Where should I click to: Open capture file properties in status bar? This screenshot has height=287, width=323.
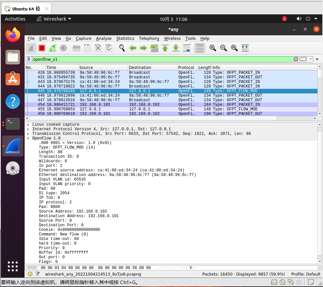[x=38, y=274]
